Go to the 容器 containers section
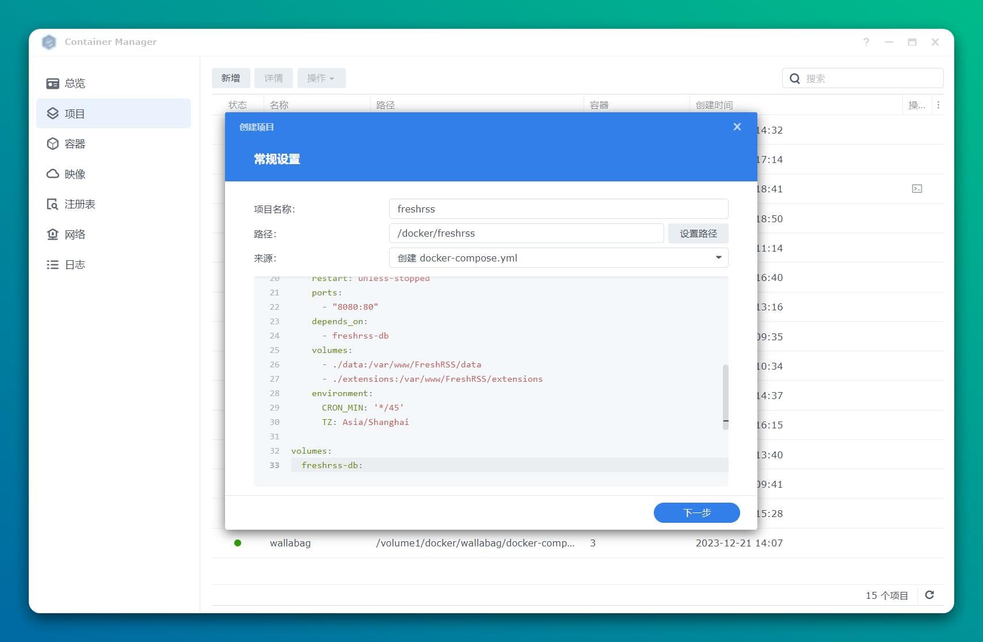 113,144
